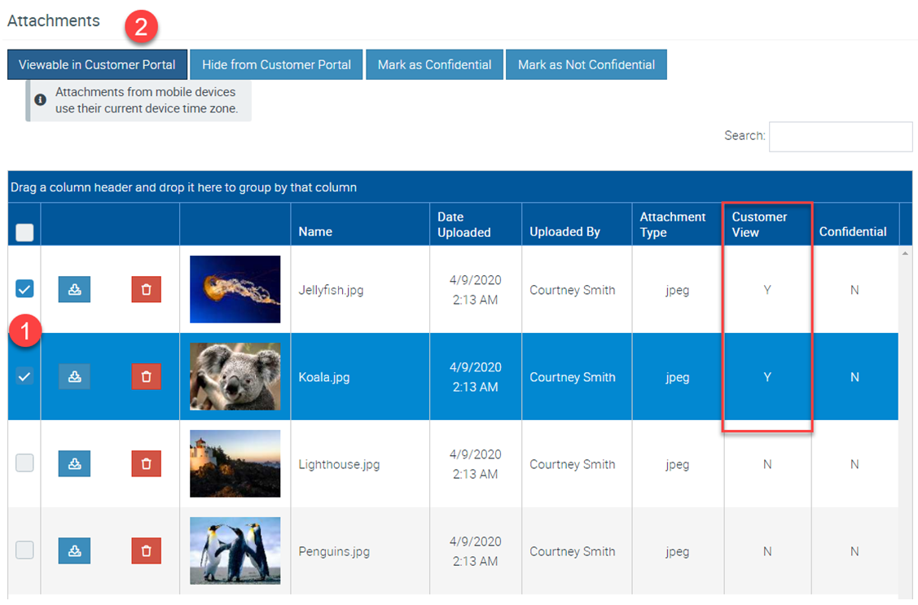Download the Koala.jpg attachment
This screenshot has height=605, width=918.
click(74, 376)
